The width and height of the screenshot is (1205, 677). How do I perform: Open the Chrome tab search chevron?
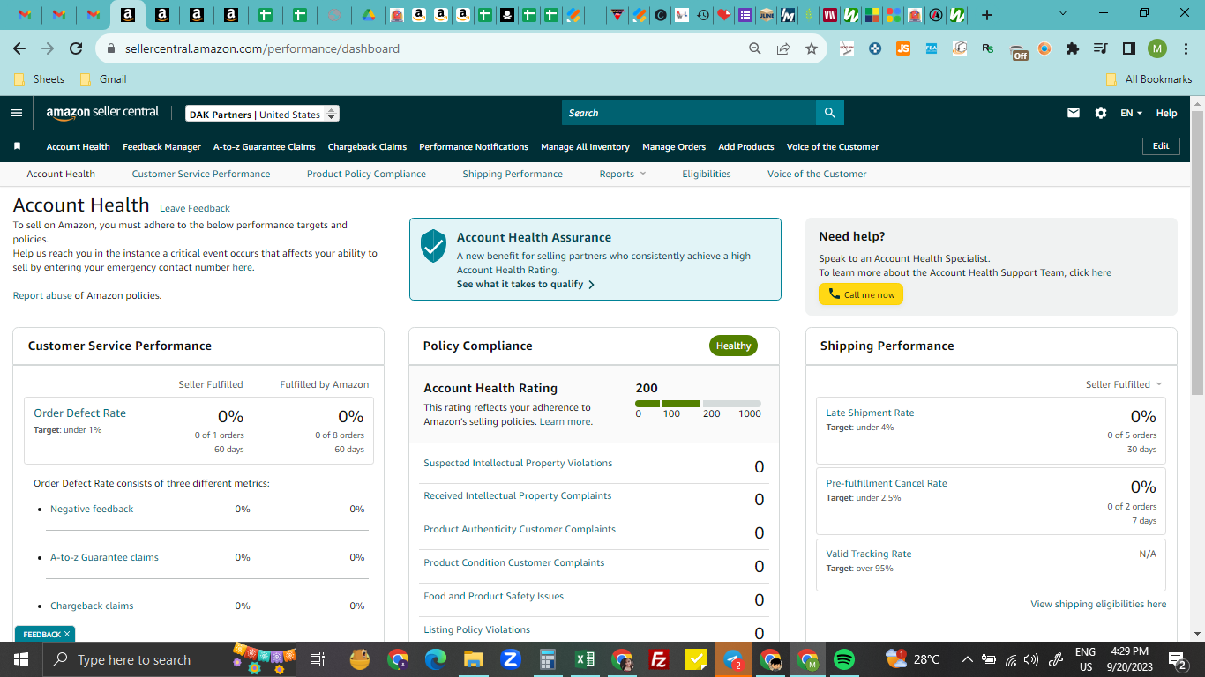1062,13
